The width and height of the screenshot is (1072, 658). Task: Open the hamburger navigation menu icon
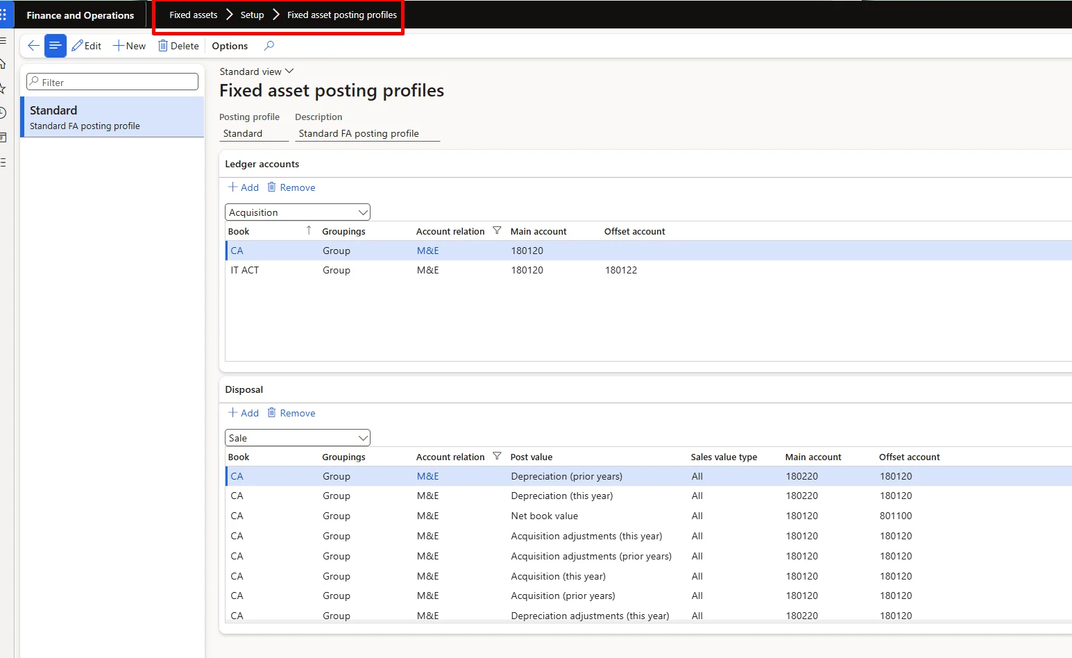tap(3, 41)
